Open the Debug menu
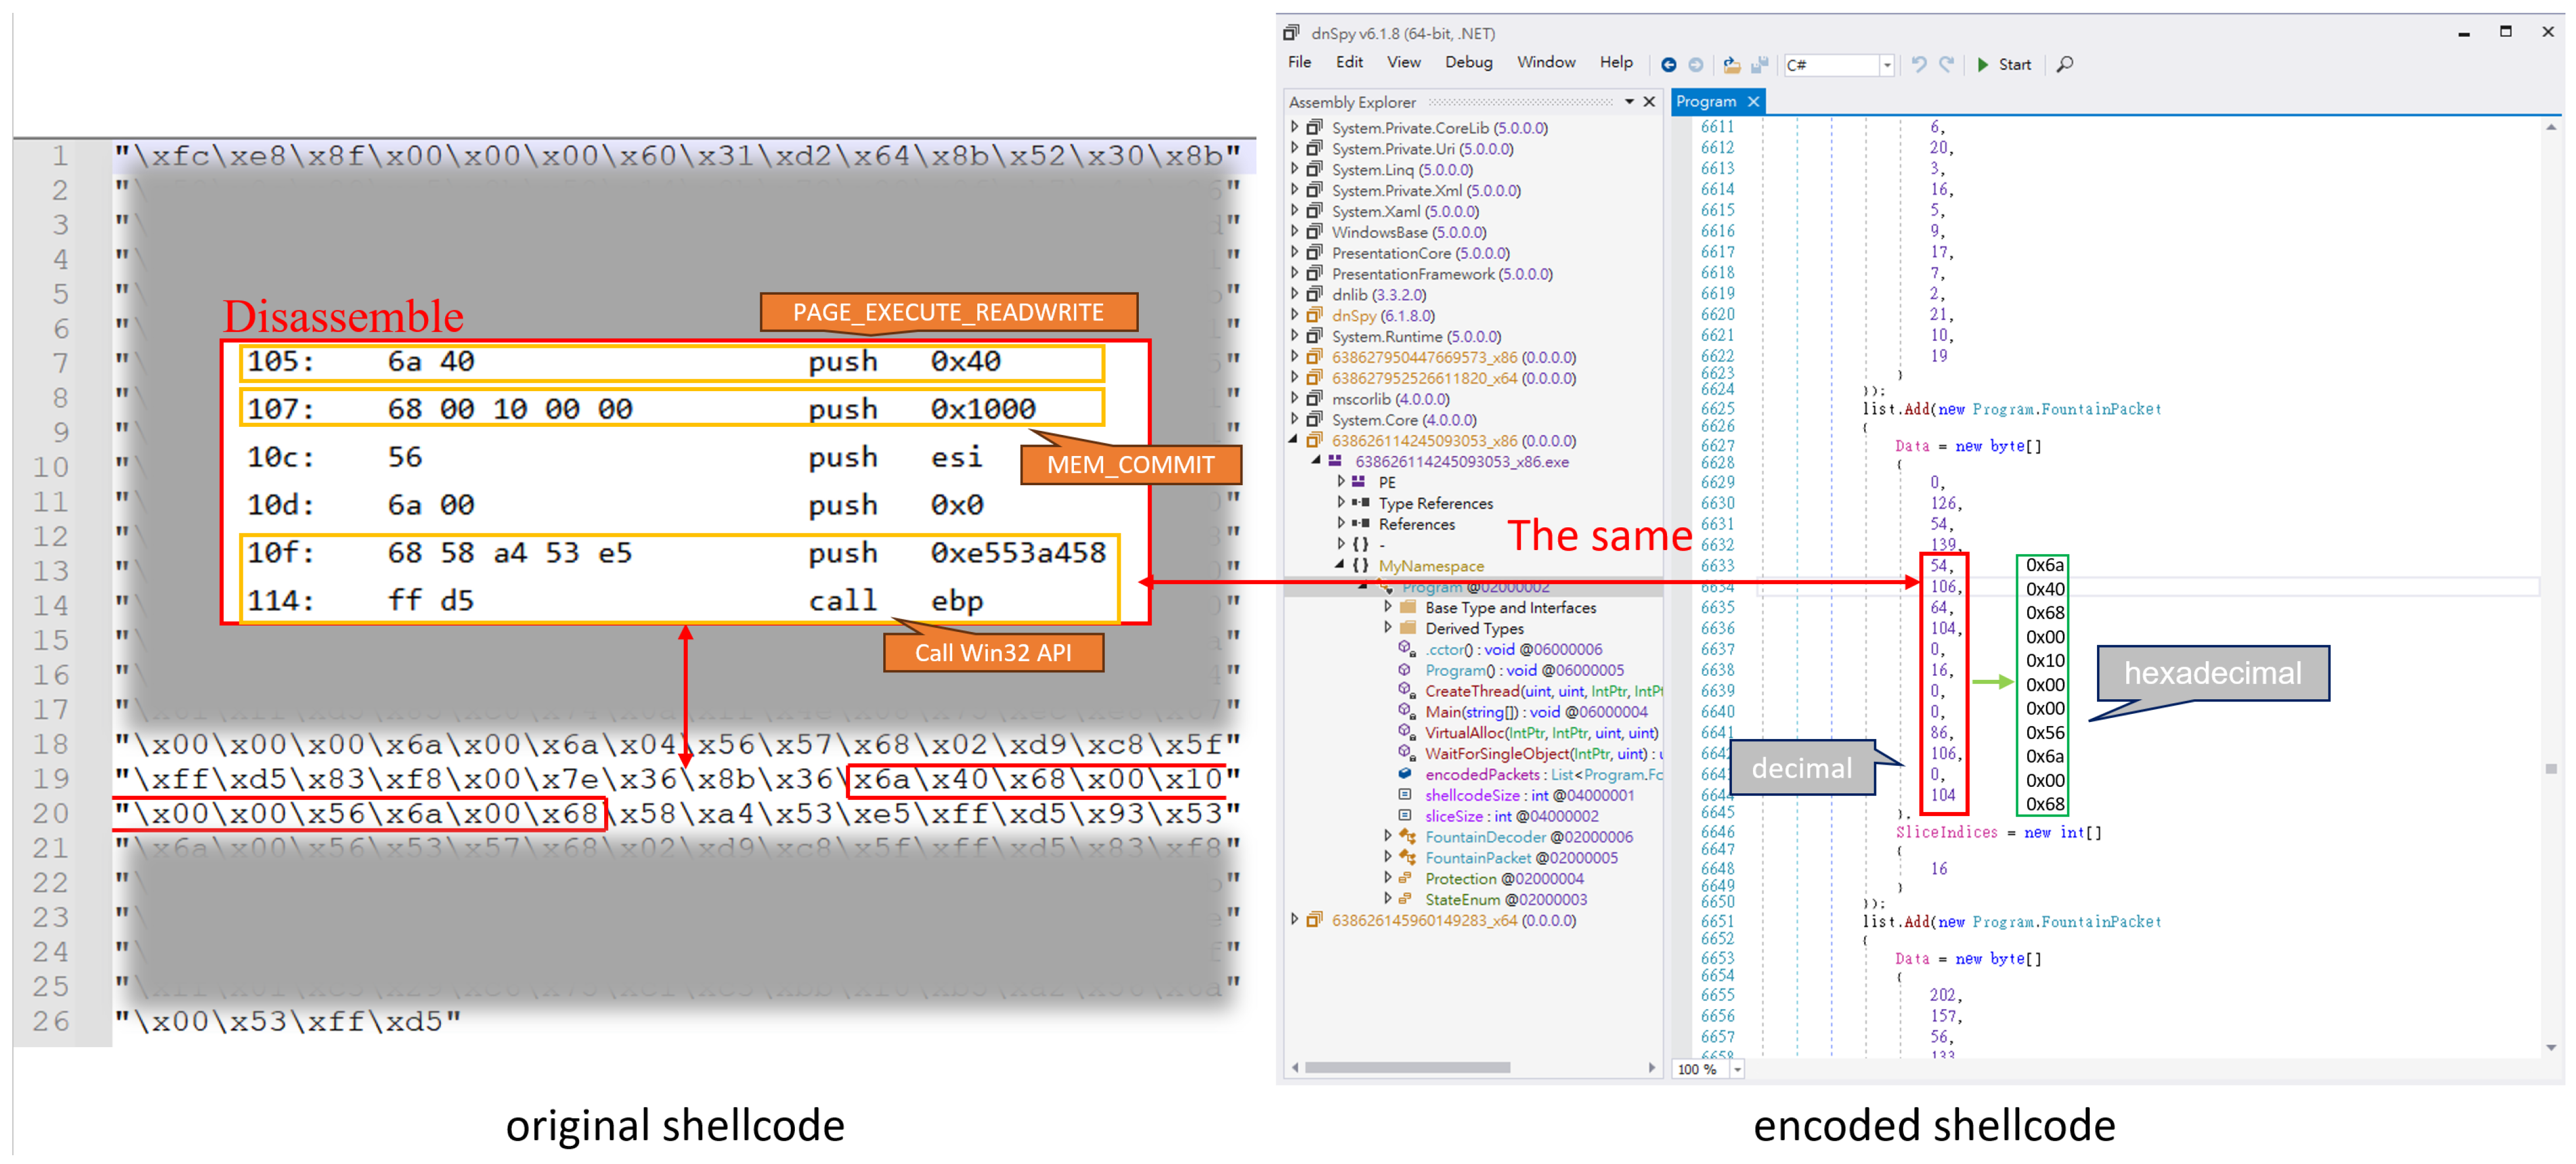Screen dimensions: 2576x1164 click(x=1468, y=63)
